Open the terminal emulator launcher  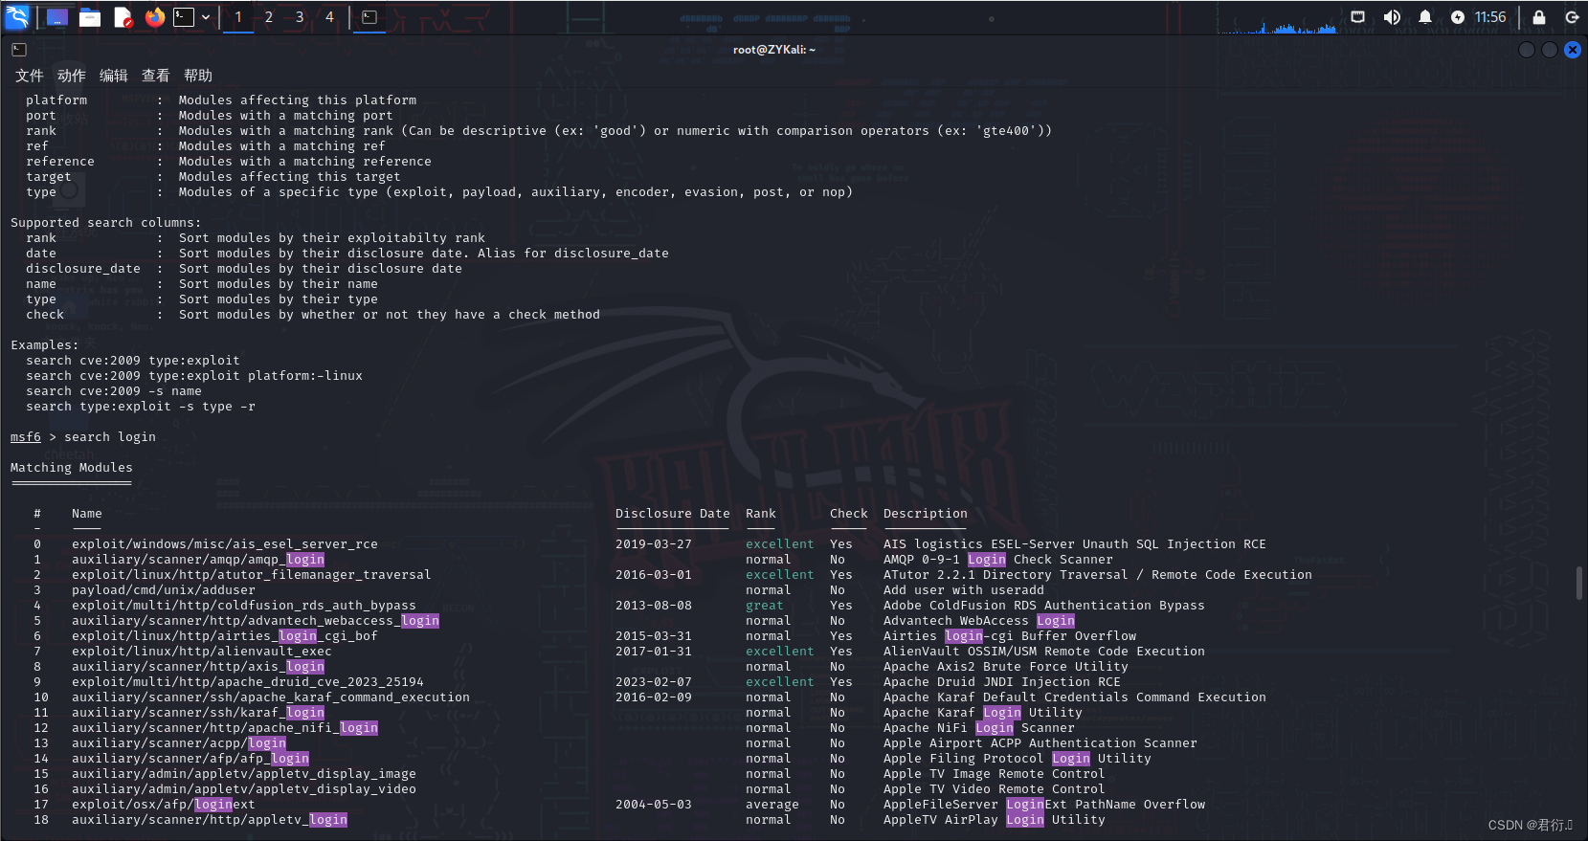[184, 17]
